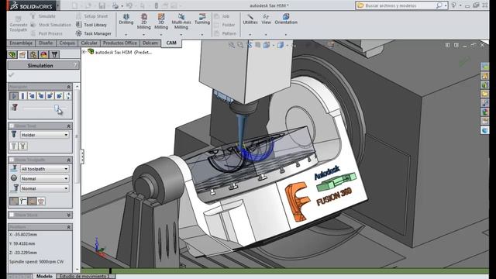Switch to the Ensamblaje tab
Screen dimensions: 496x279
21,43
